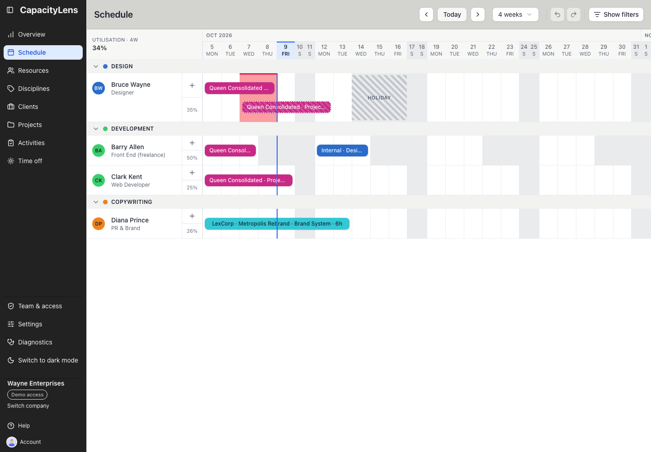Open Diana Prince's DP avatar

(x=99, y=224)
